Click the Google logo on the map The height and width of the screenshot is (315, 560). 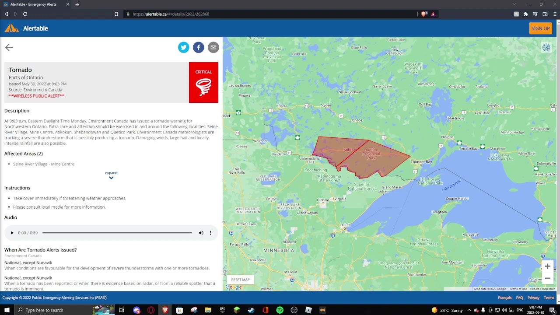(x=234, y=287)
